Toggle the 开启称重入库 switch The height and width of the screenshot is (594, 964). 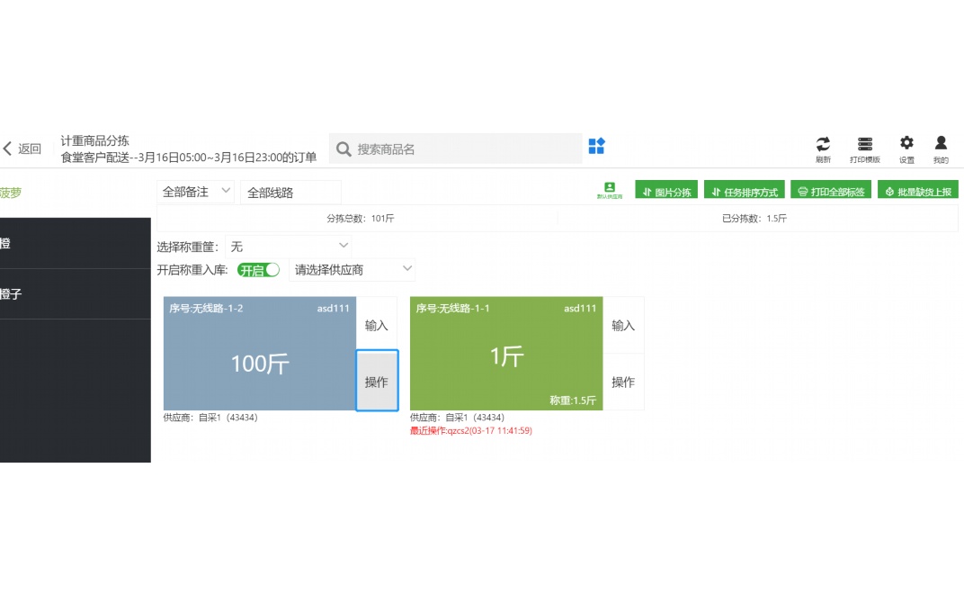(x=258, y=270)
